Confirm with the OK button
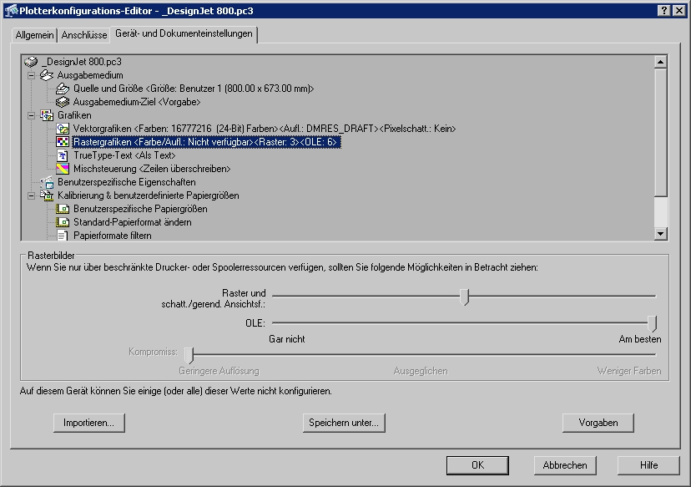 coord(477,465)
